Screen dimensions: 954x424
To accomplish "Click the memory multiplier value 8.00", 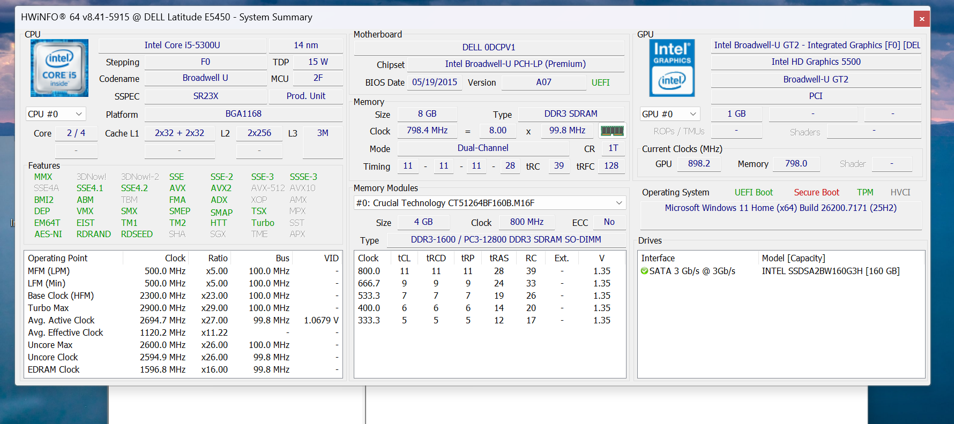I will tap(497, 131).
